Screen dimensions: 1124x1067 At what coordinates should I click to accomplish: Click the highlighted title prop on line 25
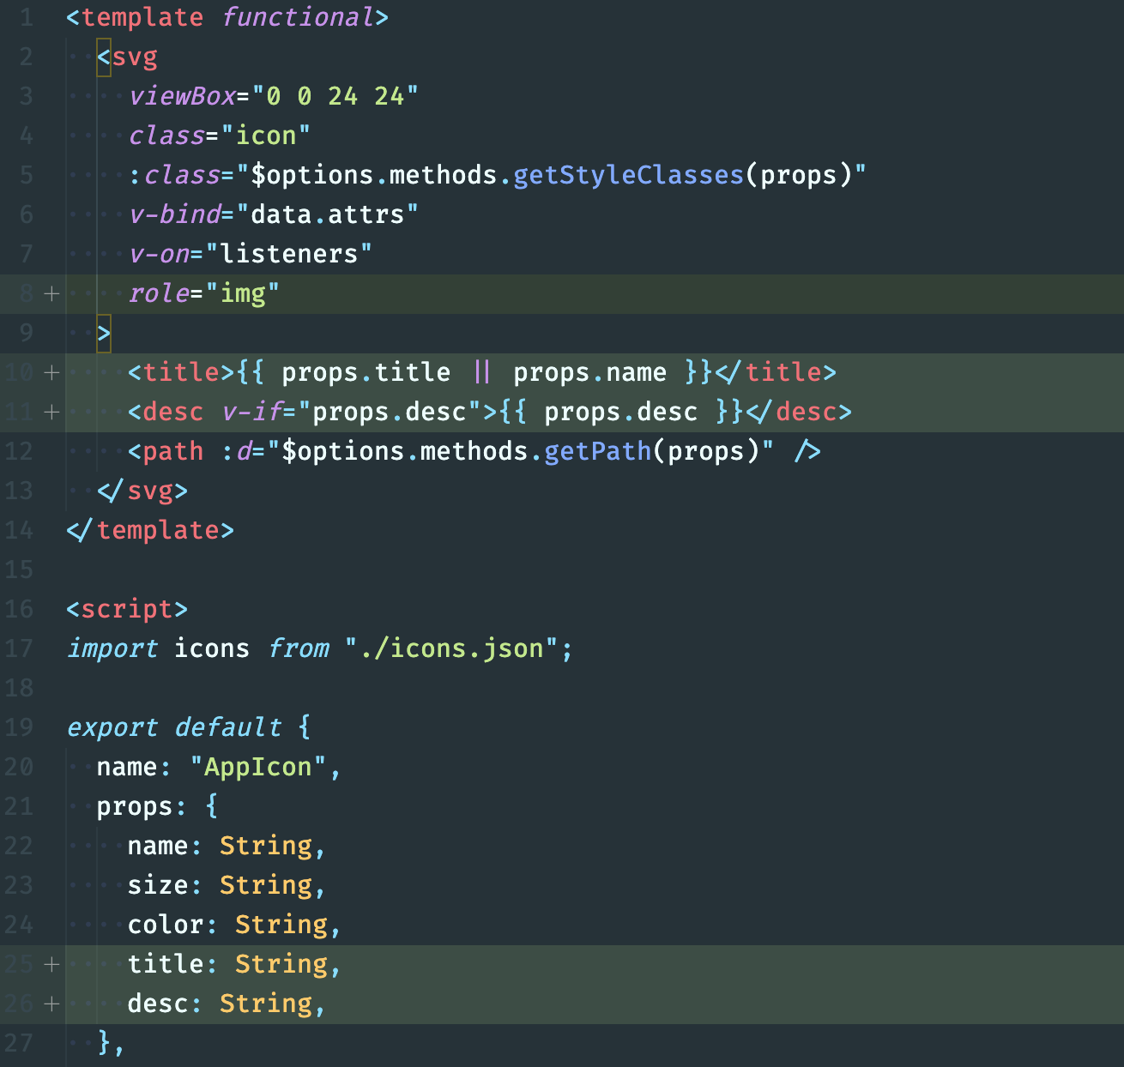tap(163, 964)
